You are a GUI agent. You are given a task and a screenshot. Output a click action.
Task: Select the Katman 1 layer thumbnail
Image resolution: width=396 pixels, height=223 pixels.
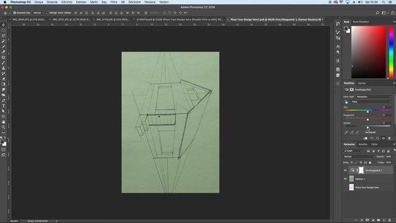(351, 179)
